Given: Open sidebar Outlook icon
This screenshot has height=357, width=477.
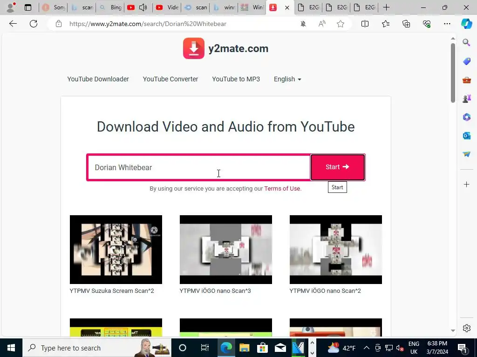Looking at the screenshot, I should click(466, 135).
